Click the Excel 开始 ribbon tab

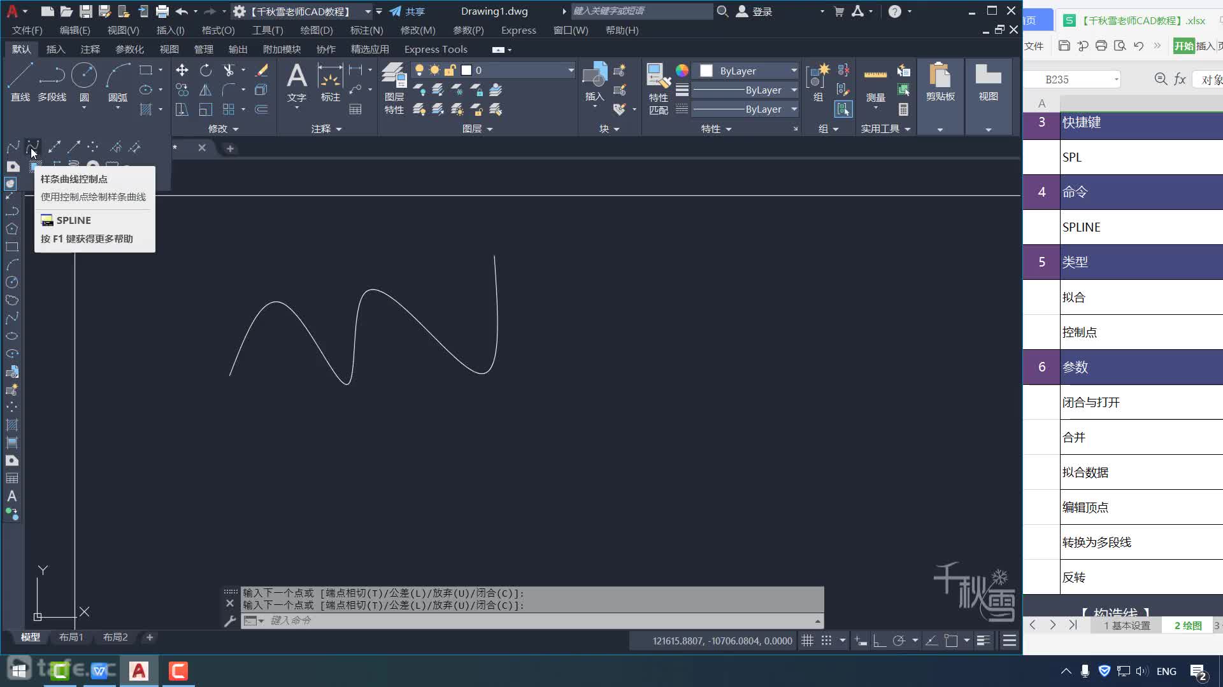pos(1184,46)
